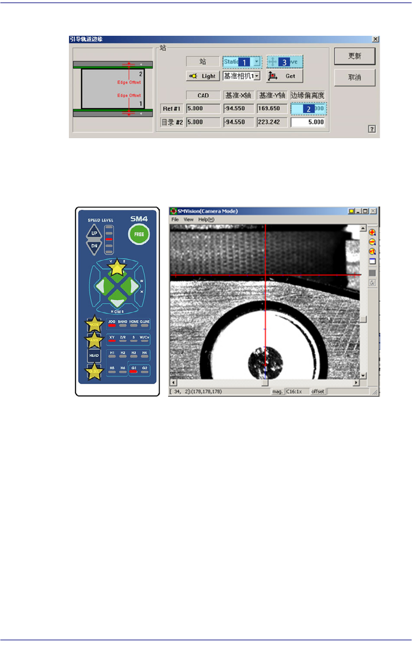This screenshot has height=645, width=412.
Task: Click the down arrow jog button
Action: tap(117, 302)
